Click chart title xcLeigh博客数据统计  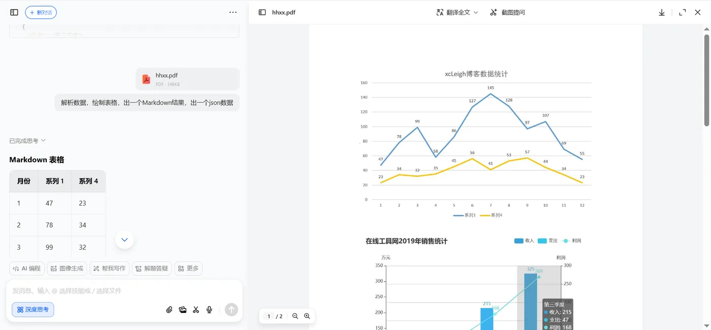pos(476,74)
